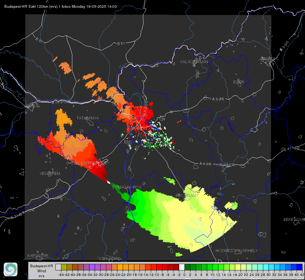Click the DUNAUJVAROS city label
The height and width of the screenshot is (280, 305).
click(x=127, y=187)
